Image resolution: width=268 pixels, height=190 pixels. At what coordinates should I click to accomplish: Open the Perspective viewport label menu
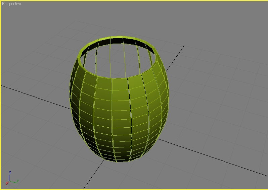click(11, 4)
